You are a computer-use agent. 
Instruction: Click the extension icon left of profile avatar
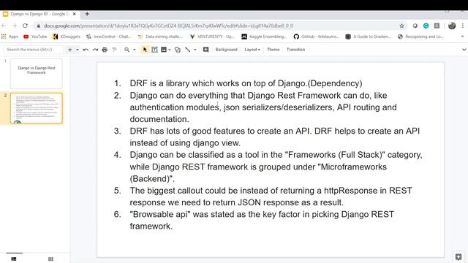point(437,26)
